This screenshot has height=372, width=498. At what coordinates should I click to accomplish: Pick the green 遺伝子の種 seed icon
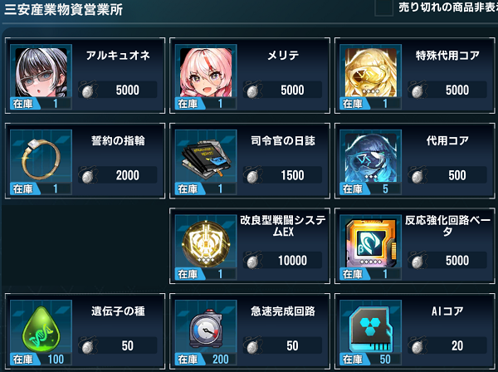41,329
